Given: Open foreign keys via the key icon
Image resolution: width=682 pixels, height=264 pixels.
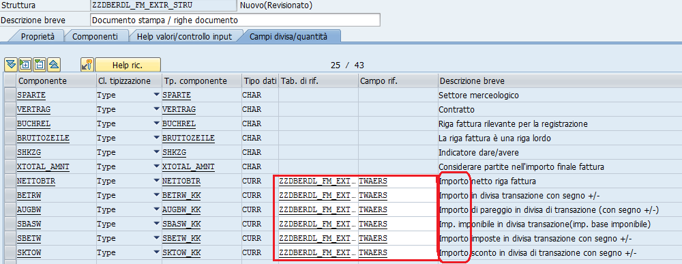Looking at the screenshot, I should tap(87, 65).
